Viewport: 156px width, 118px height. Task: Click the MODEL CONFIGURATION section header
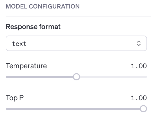[42, 6]
